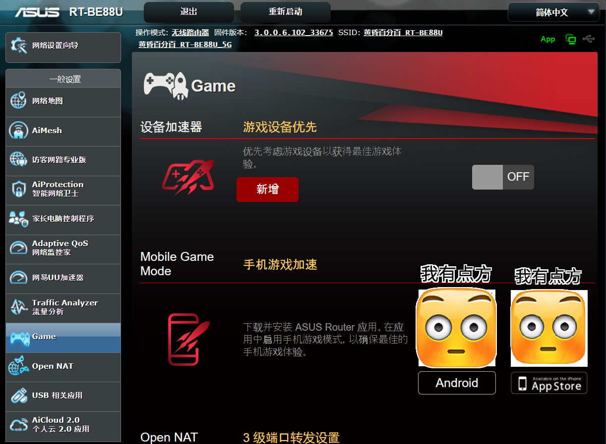Screen dimensions: 606x444
Task: Open AiProtection 智能网络卫士 menu
Action: coord(63,190)
